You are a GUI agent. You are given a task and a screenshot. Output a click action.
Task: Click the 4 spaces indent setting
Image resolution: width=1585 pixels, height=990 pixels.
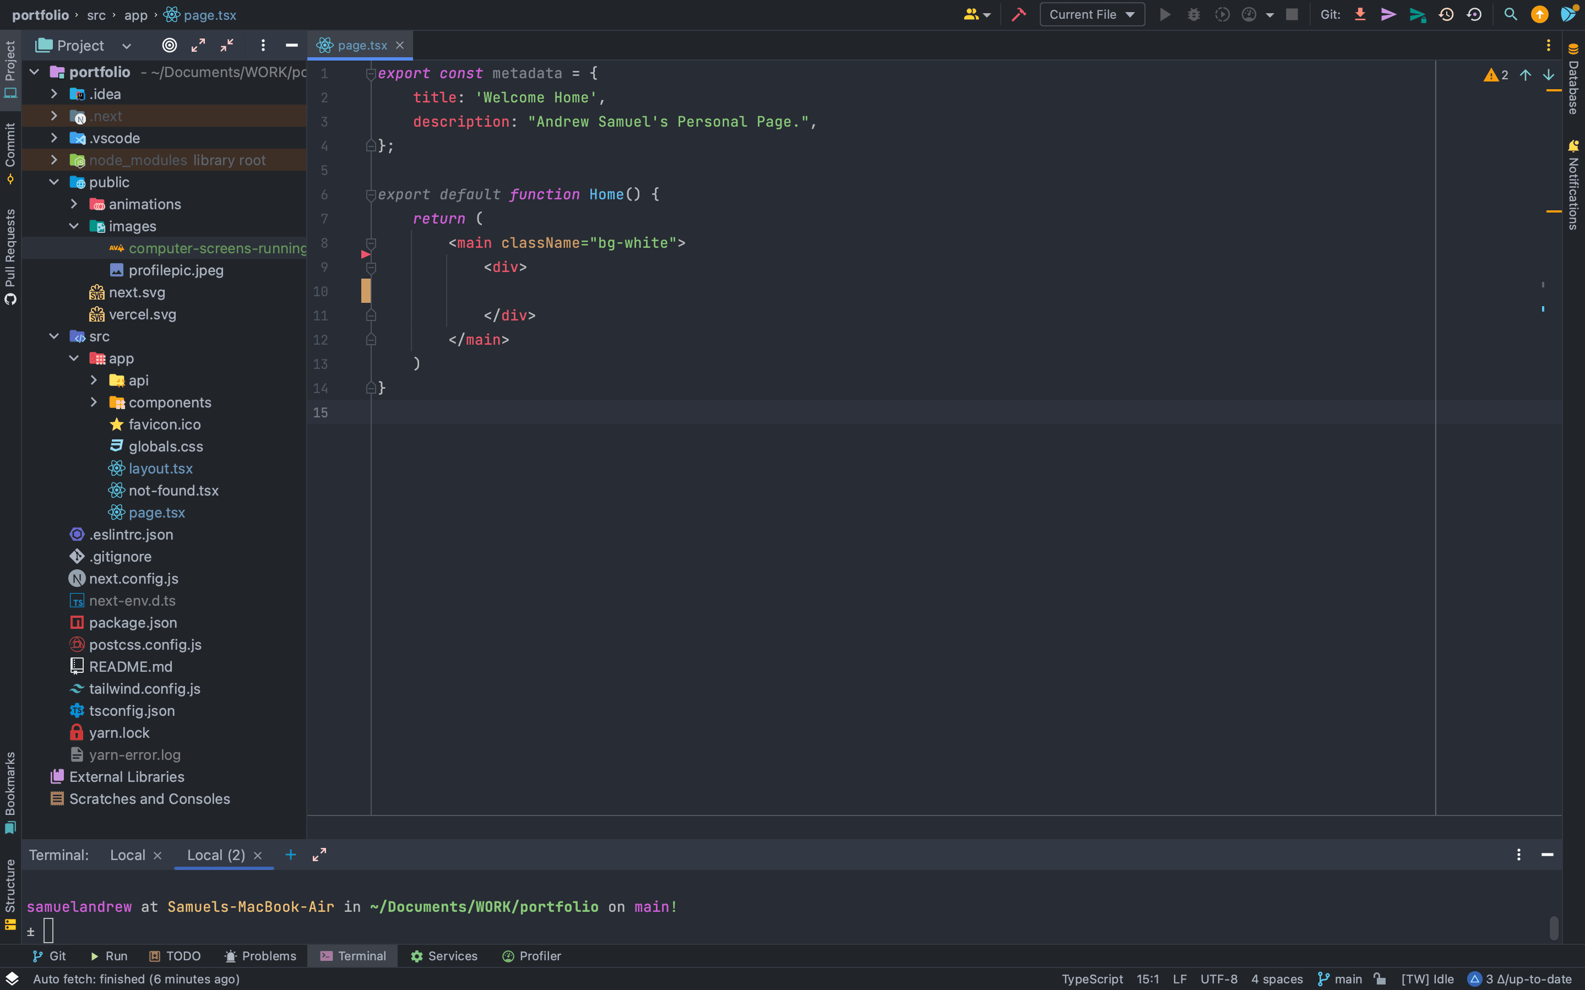click(x=1277, y=979)
